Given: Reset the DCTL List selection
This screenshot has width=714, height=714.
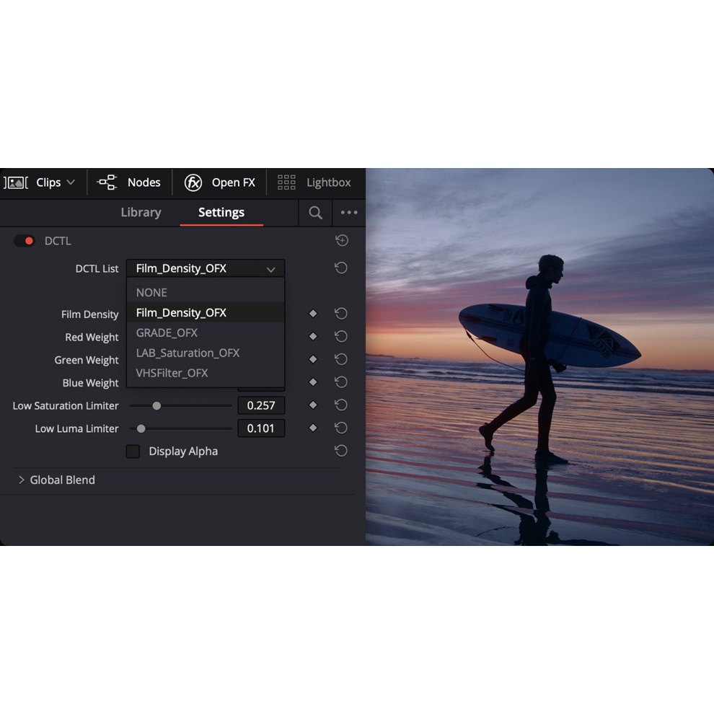Looking at the screenshot, I should click(341, 268).
